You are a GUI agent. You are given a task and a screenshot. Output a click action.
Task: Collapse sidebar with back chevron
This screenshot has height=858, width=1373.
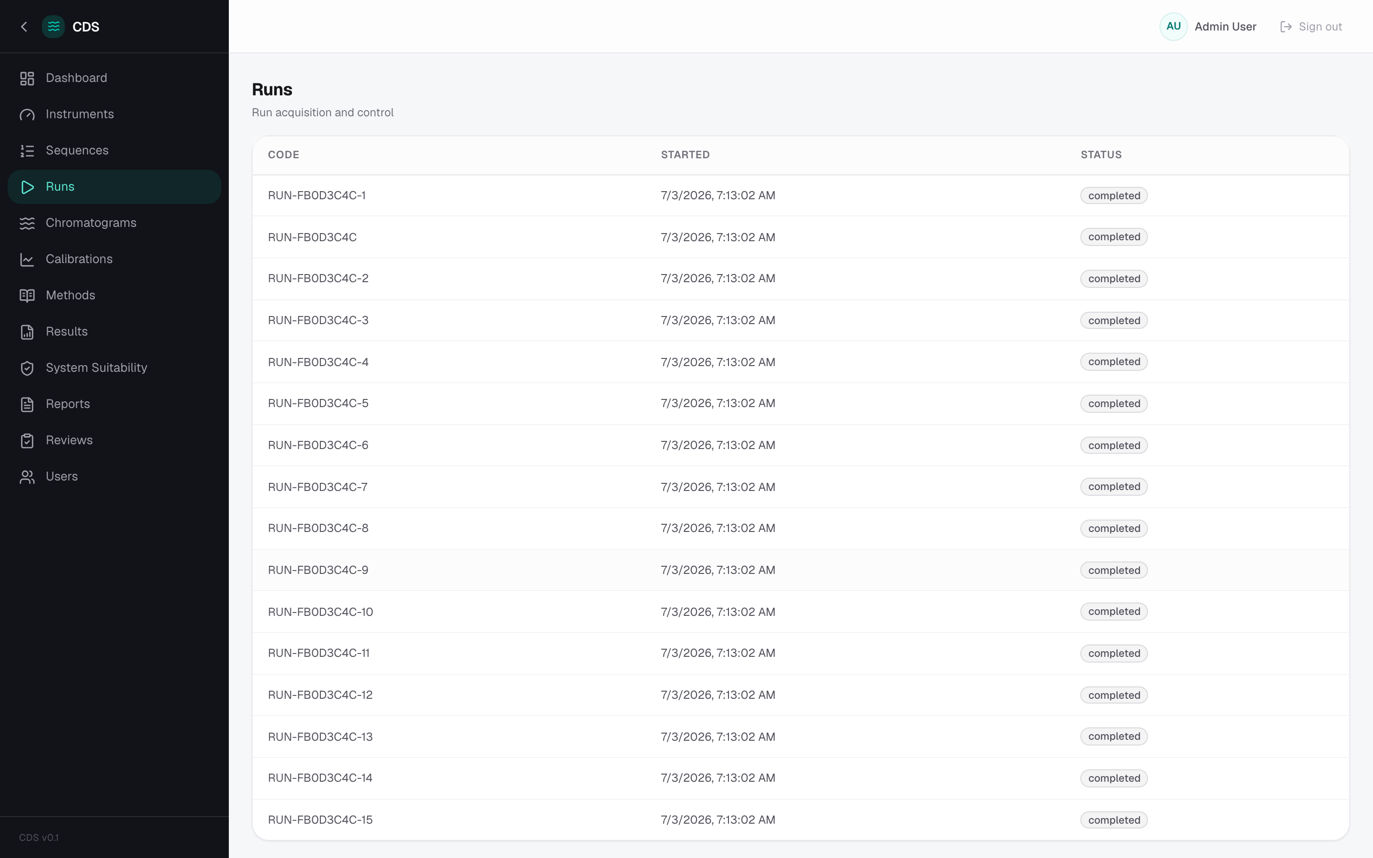[24, 27]
